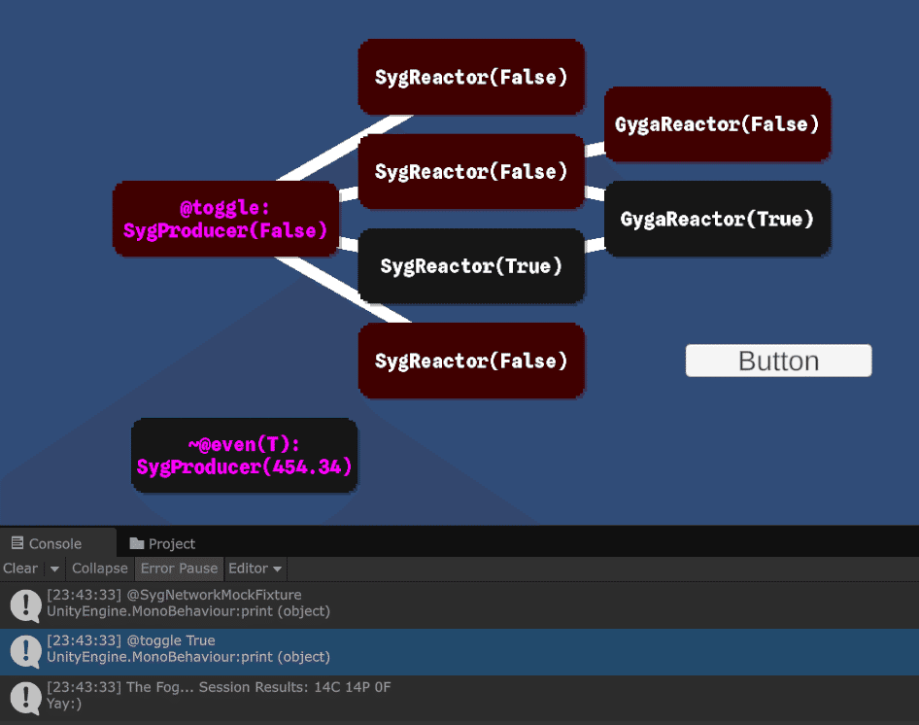Open the Project tab
Screen dimensions: 919x725
(x=162, y=544)
